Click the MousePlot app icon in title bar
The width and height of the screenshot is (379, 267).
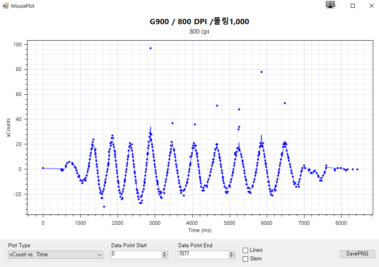click(5, 6)
